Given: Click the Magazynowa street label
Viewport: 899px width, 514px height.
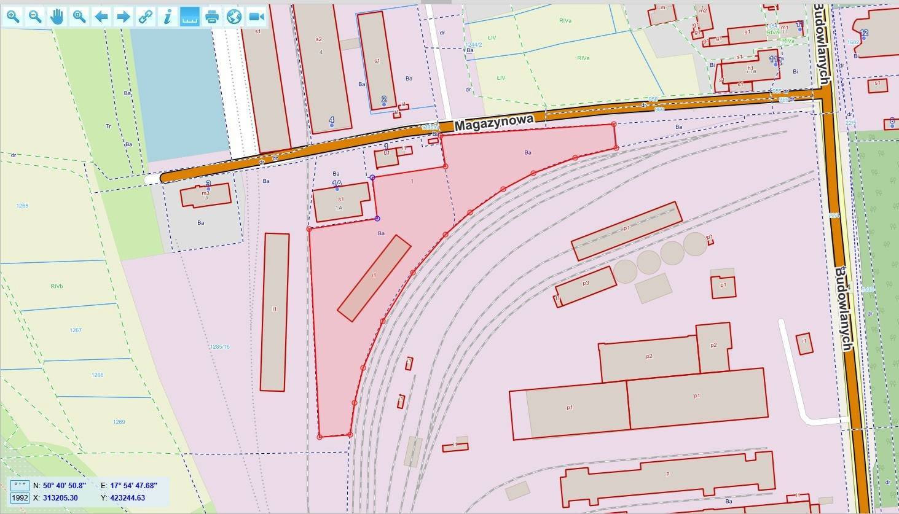Looking at the screenshot, I should [493, 123].
